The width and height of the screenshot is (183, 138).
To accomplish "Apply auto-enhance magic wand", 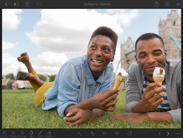I will 79,133.
